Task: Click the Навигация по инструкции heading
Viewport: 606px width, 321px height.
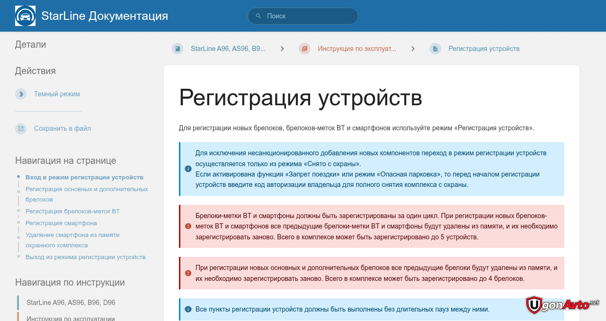Action: (70, 282)
